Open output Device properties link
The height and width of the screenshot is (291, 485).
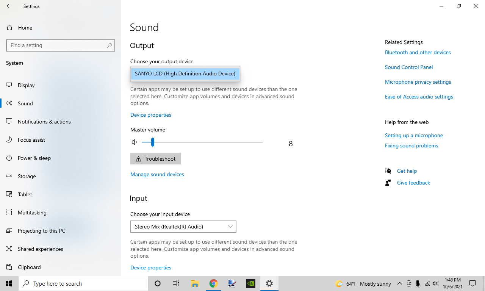(151, 115)
